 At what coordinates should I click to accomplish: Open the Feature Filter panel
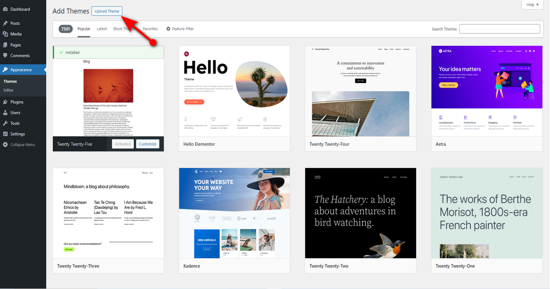click(x=180, y=29)
